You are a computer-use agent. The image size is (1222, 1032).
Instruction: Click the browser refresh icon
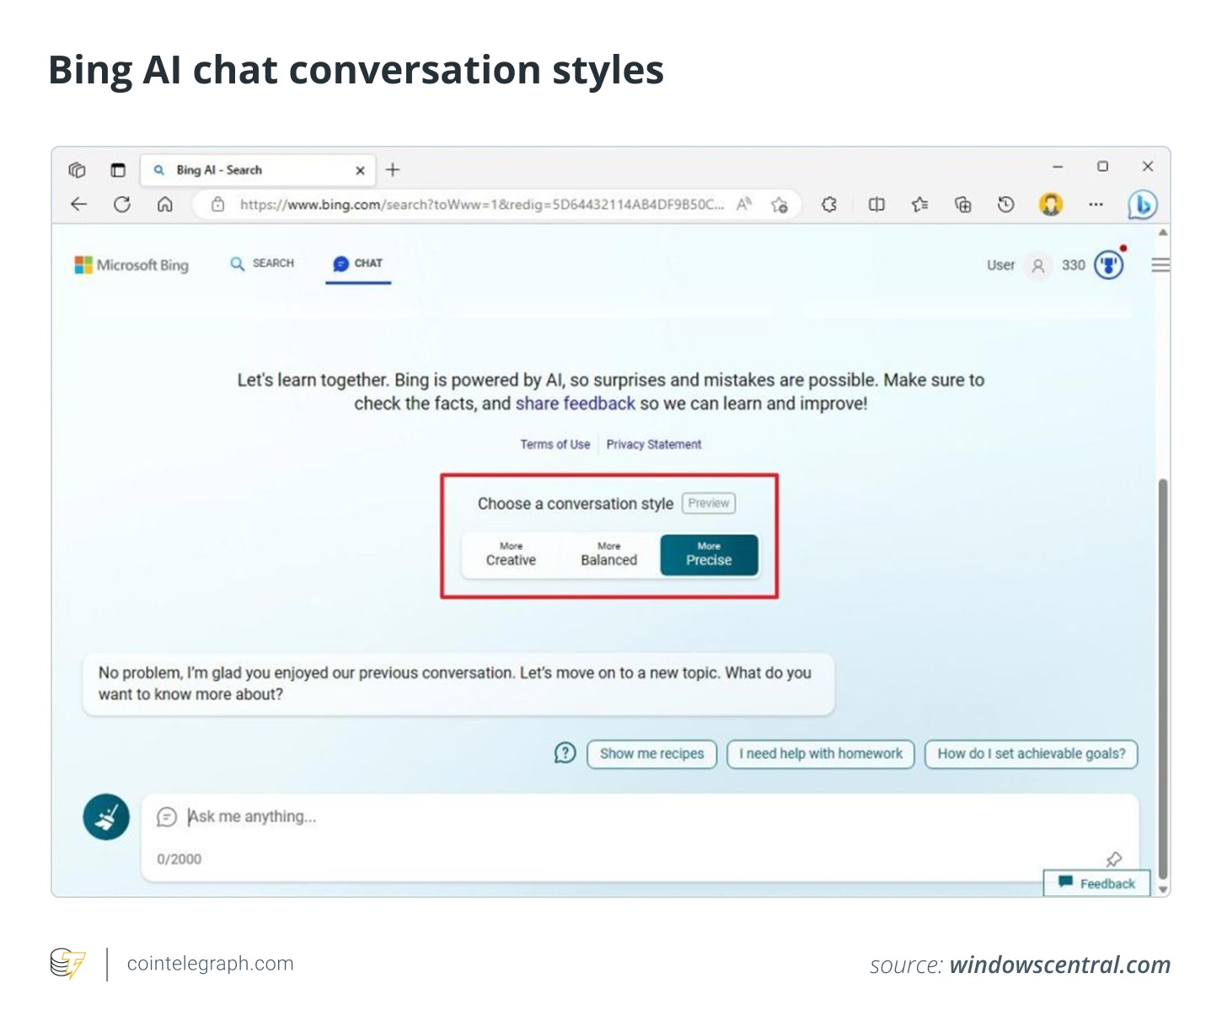[x=122, y=205]
